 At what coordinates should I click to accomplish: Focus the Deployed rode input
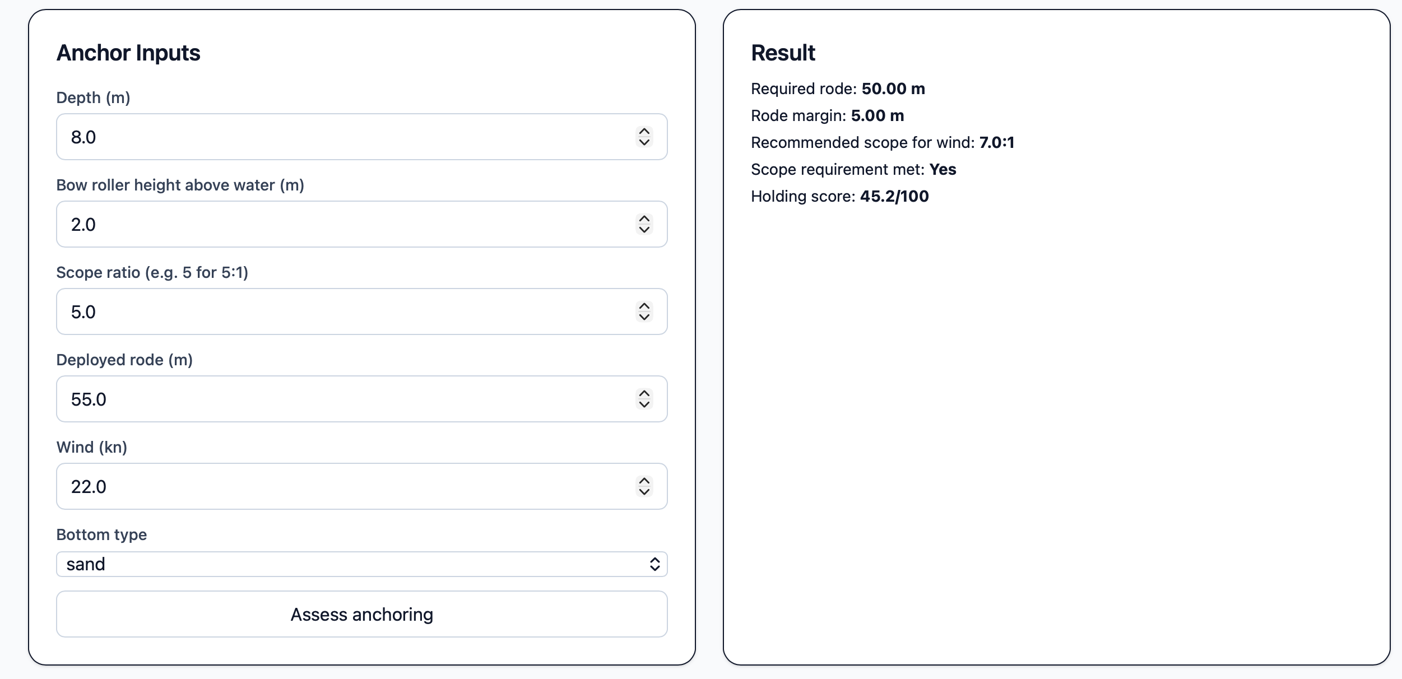336,399
